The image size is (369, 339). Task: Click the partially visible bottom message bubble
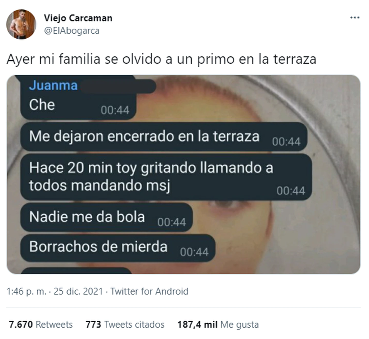point(76,271)
